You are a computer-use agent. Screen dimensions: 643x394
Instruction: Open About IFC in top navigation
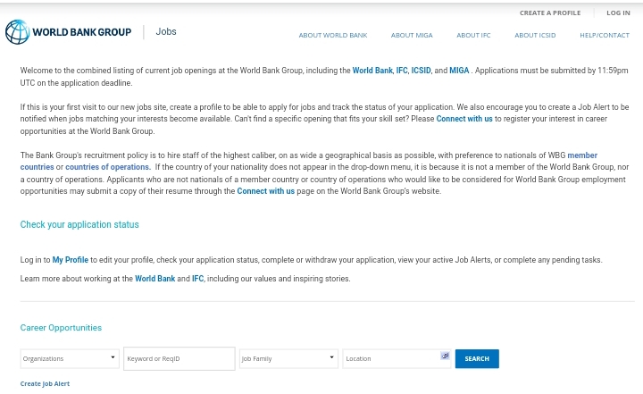pyautogui.click(x=472, y=35)
